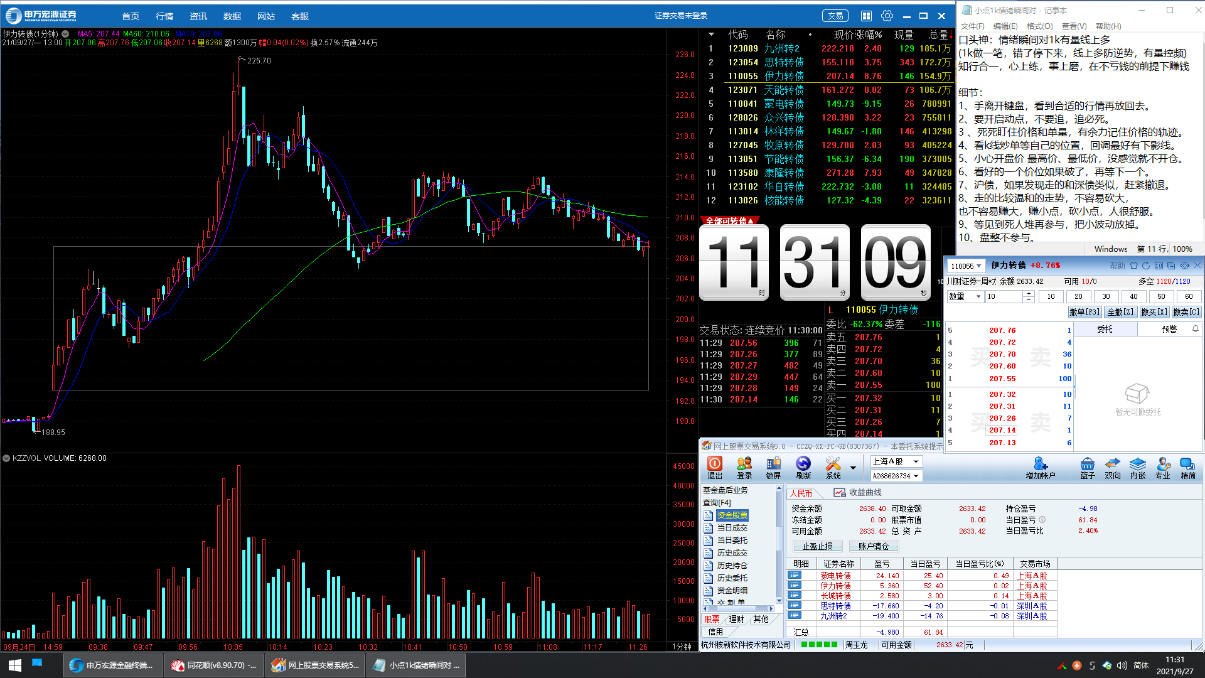The width and height of the screenshot is (1205, 678).
Task: Click the 账户清仓 button
Action: pyautogui.click(x=874, y=546)
